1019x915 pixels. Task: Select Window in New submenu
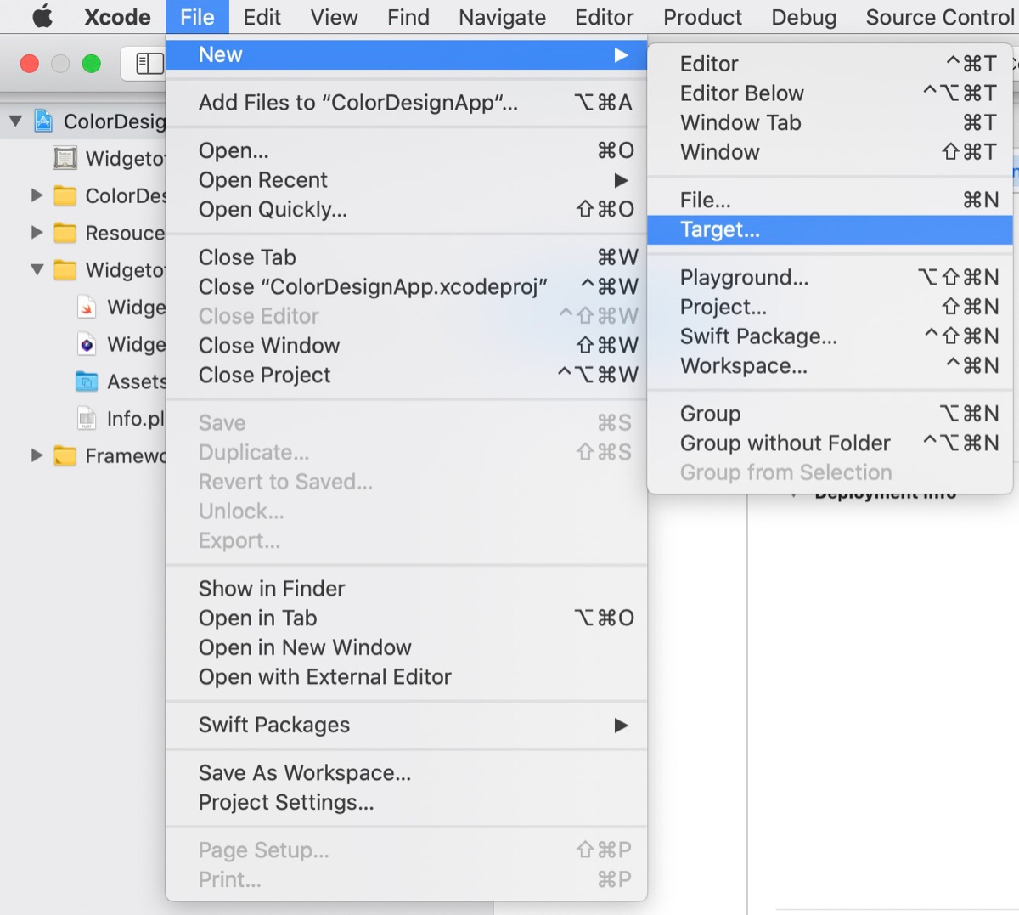(830, 152)
